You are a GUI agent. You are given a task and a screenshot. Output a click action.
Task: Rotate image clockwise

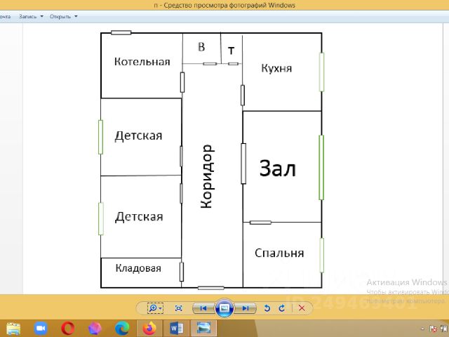[x=282, y=308]
